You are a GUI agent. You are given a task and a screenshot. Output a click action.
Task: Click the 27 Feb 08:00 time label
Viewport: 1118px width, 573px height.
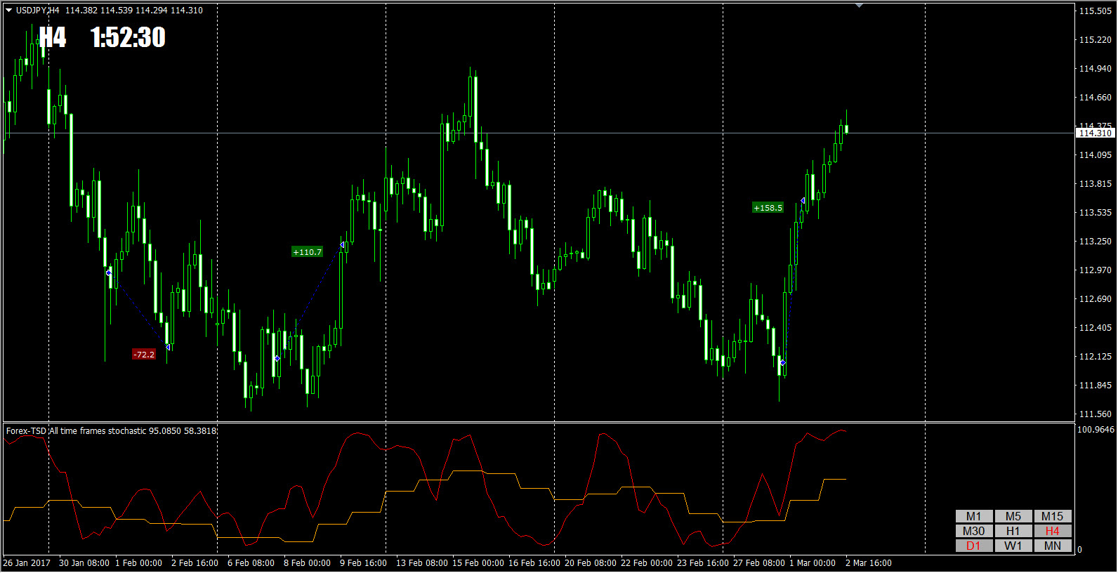pos(759,563)
